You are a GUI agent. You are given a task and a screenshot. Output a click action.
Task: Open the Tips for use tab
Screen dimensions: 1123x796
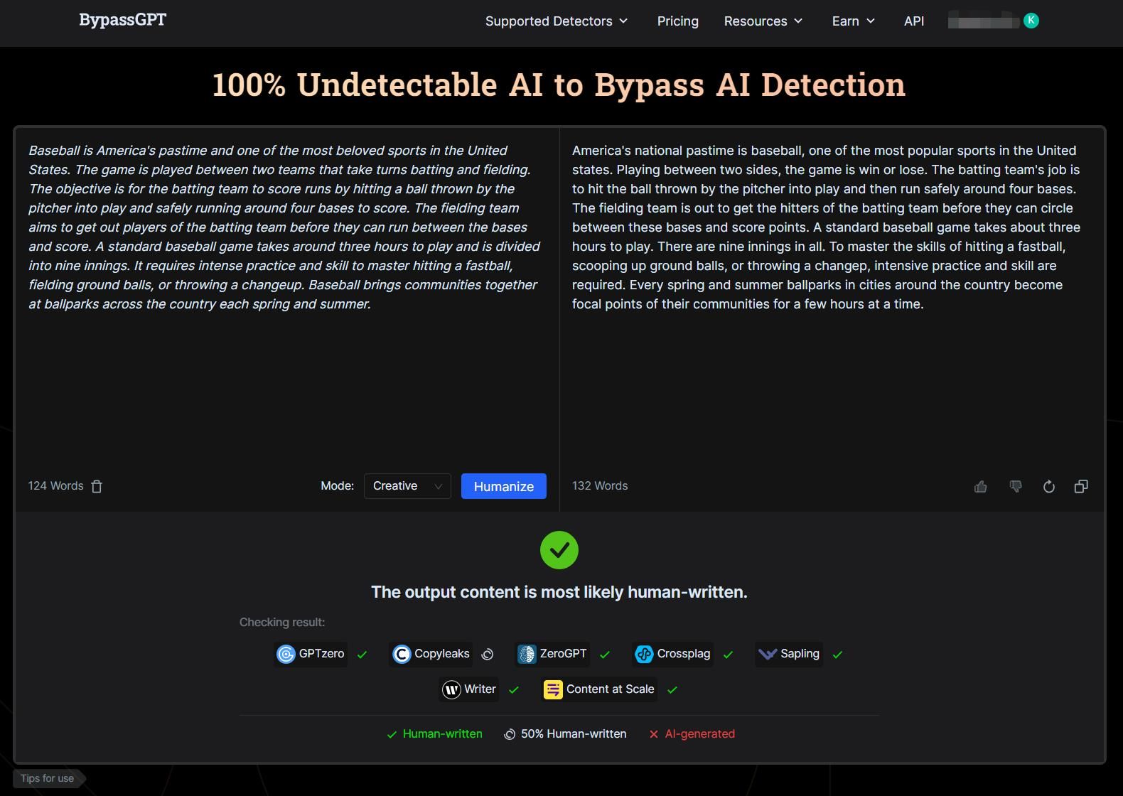(48, 778)
